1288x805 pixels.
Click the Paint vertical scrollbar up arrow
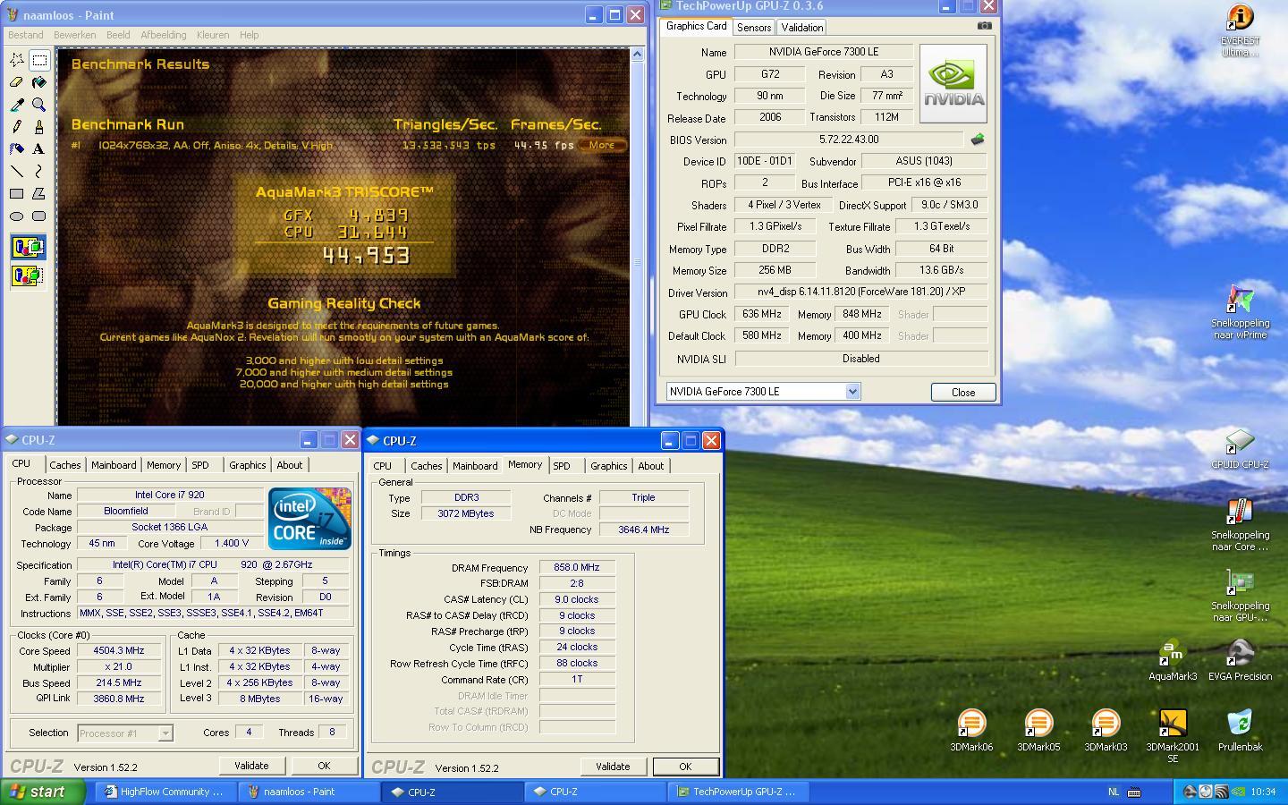[x=637, y=55]
